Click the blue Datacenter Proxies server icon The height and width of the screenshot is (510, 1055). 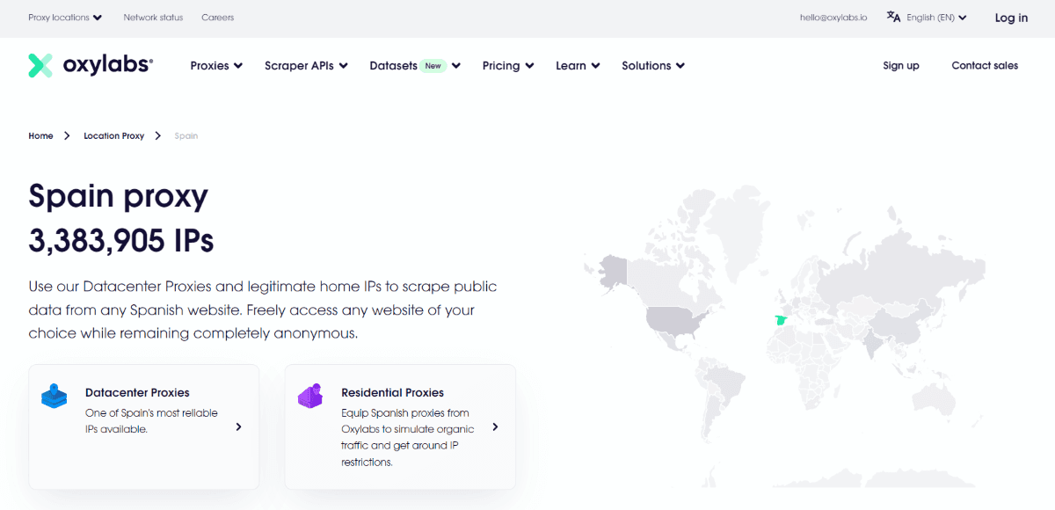point(55,396)
